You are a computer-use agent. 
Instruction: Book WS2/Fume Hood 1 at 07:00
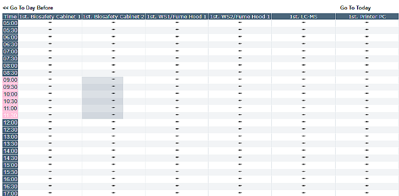(240, 51)
